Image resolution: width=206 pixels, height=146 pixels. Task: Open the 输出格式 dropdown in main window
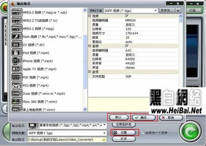[105, 125]
